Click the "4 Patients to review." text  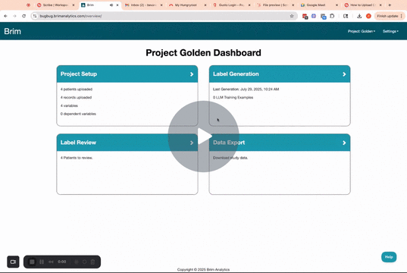(x=77, y=158)
